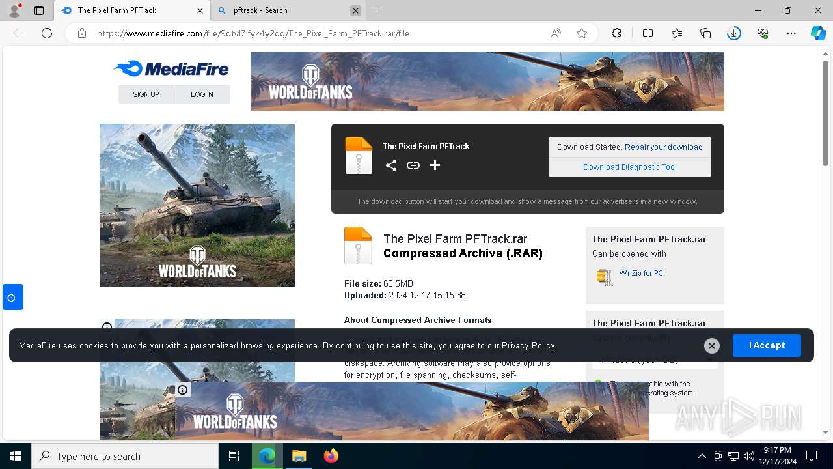View site information lock icon

click(82, 33)
